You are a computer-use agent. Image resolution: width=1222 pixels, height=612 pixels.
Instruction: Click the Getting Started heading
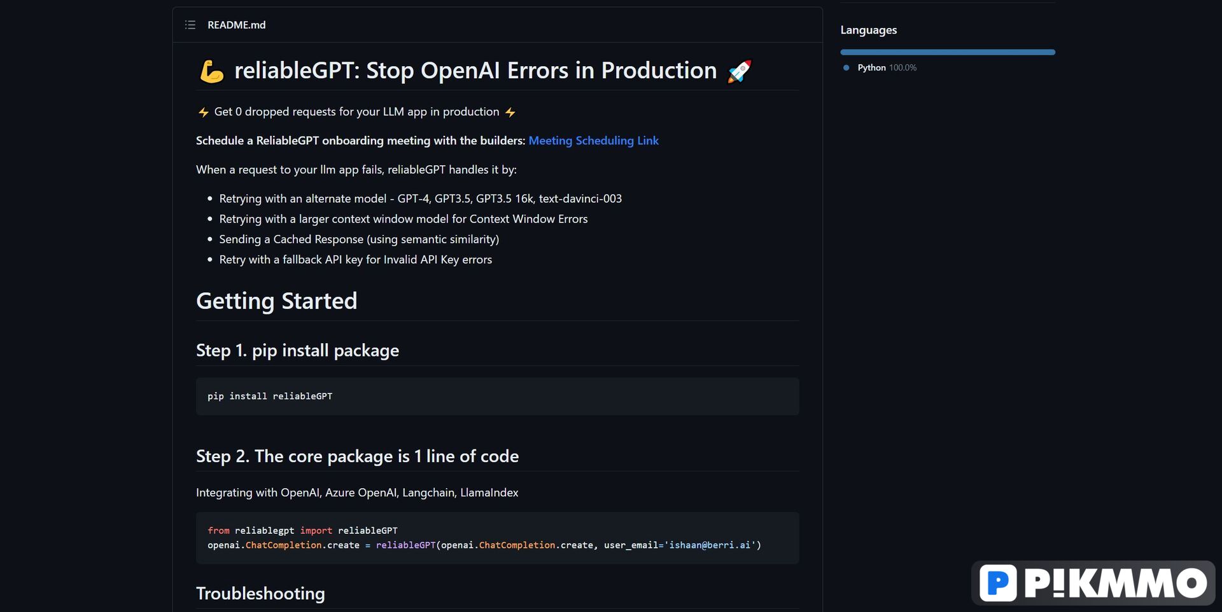[276, 301]
